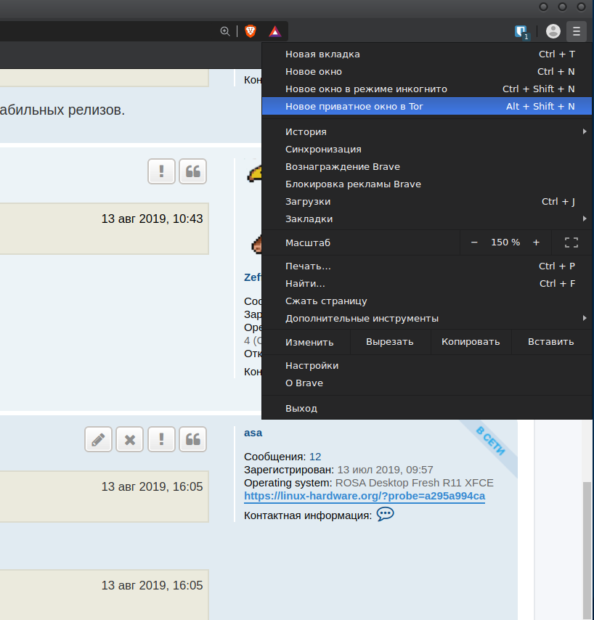Click the blue extension icon with badge
The width and height of the screenshot is (594, 620).
(x=521, y=31)
